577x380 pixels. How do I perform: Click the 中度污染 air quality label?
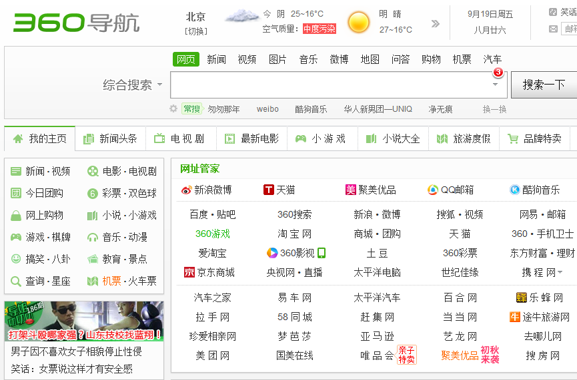click(320, 29)
